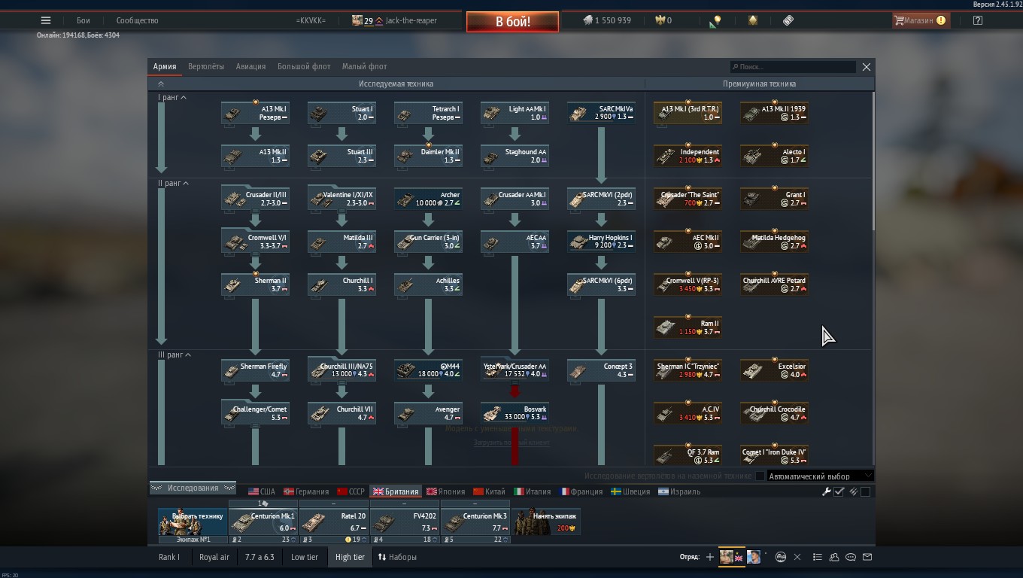Select the Израиль nation flag
Screen dimensions: 1023x578
click(679, 491)
